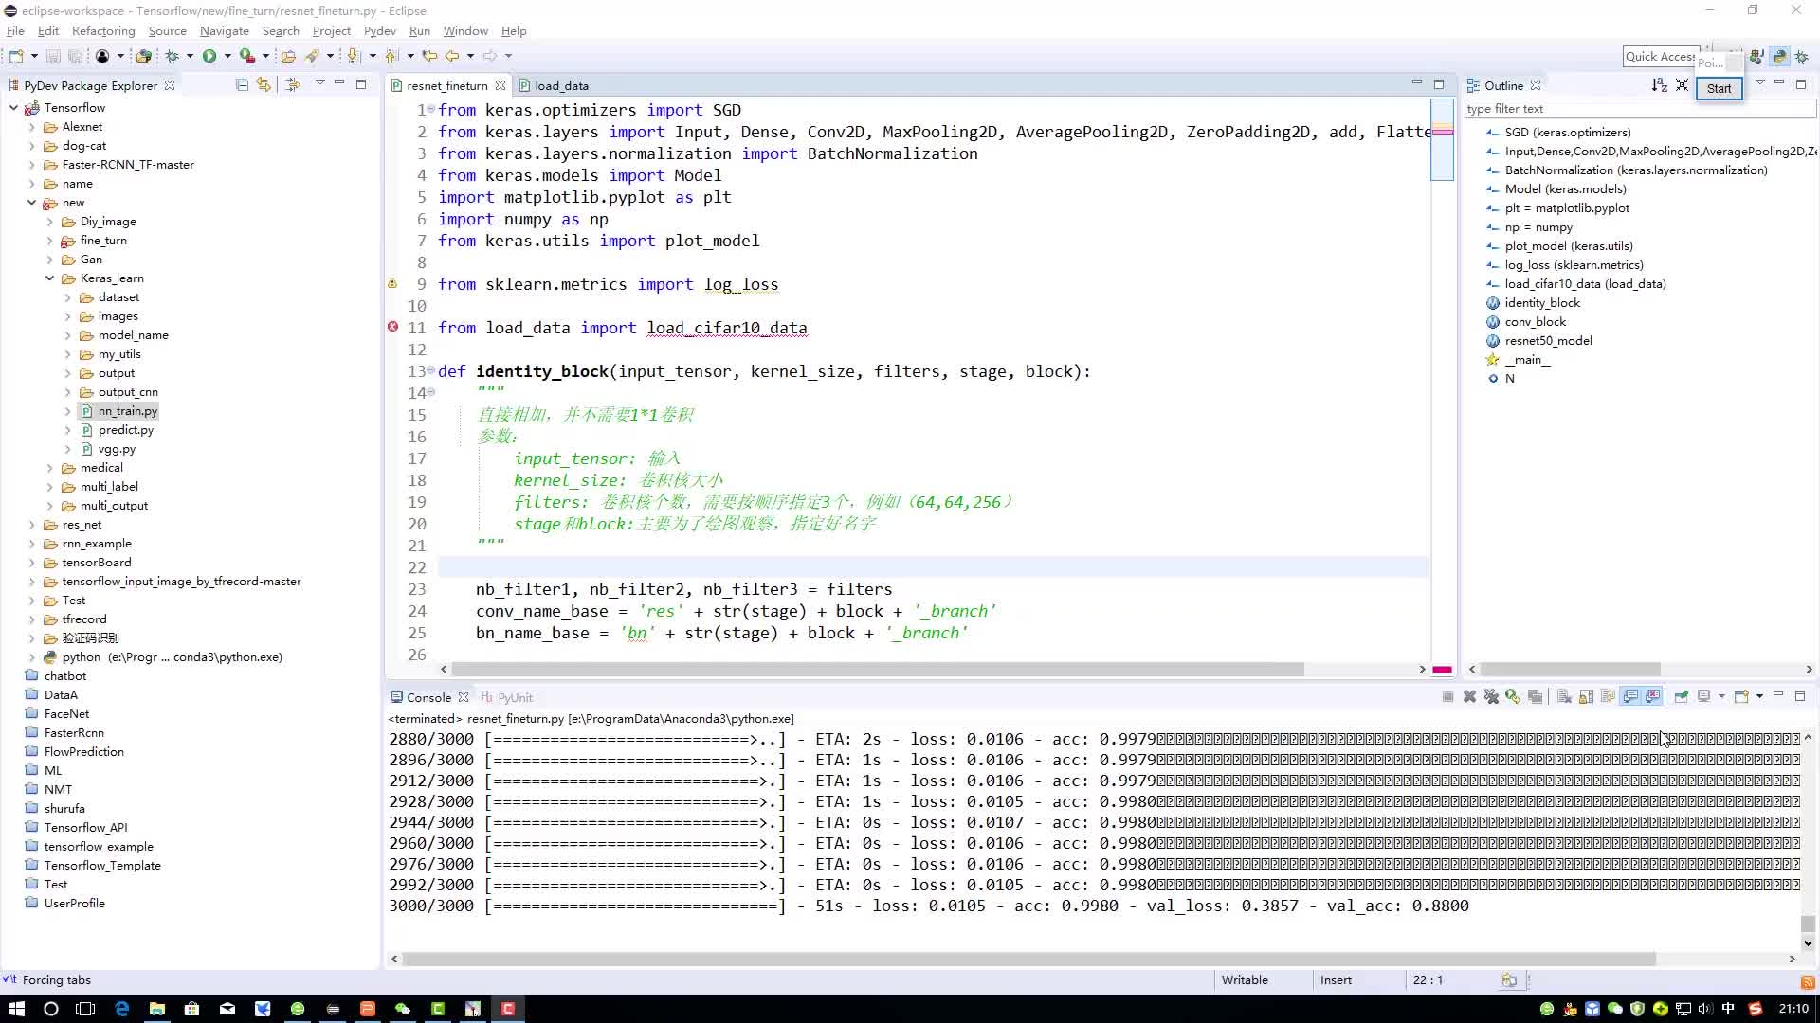This screenshot has height=1023, width=1820.
Task: Switch to the Debug perspective icon
Action: coord(1802,57)
